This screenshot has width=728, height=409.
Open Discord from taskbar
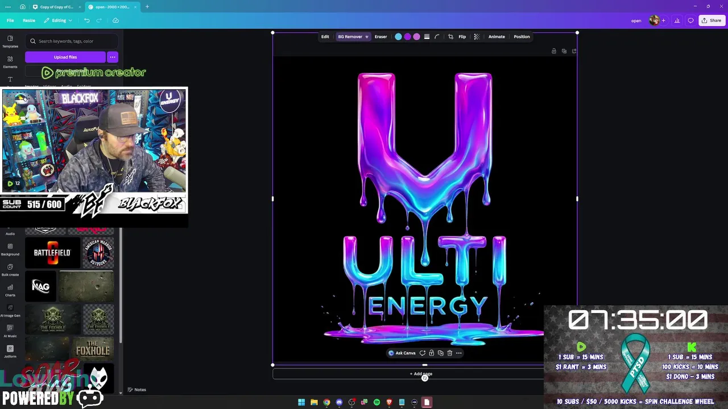[x=339, y=402]
